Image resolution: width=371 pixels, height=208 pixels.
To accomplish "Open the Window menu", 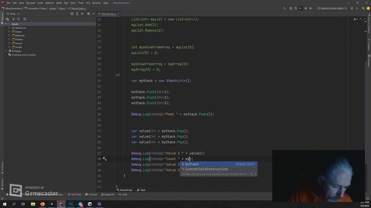I will click(x=97, y=3).
